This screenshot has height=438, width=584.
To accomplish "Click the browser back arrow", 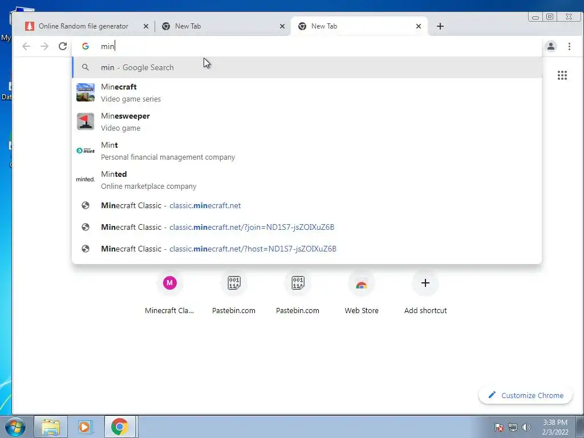I will [26, 46].
